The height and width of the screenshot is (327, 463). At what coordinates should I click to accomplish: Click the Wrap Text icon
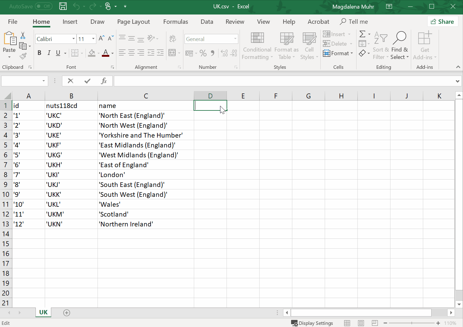click(x=173, y=39)
